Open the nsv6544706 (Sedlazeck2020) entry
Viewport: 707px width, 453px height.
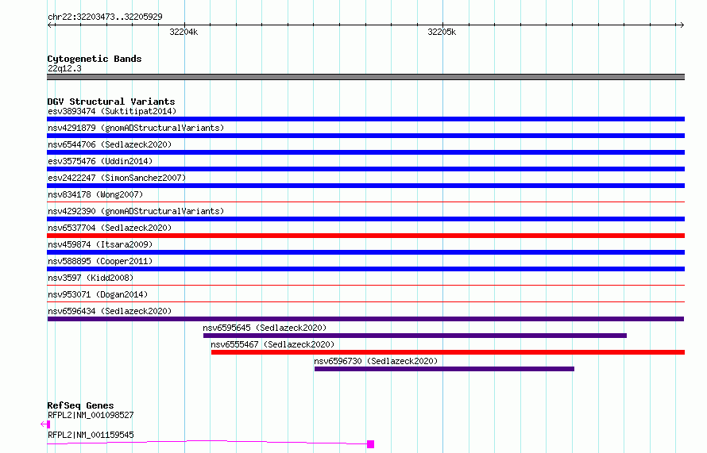point(110,144)
